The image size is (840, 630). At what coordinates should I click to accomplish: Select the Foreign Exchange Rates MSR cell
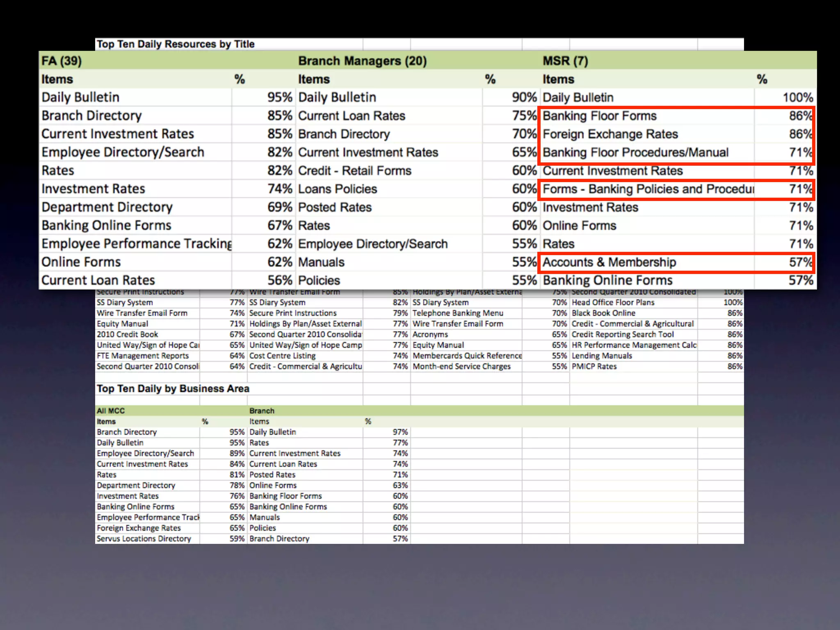click(x=610, y=134)
